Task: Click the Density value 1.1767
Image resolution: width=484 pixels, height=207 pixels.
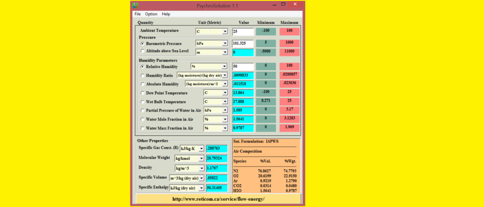Action: (217, 168)
